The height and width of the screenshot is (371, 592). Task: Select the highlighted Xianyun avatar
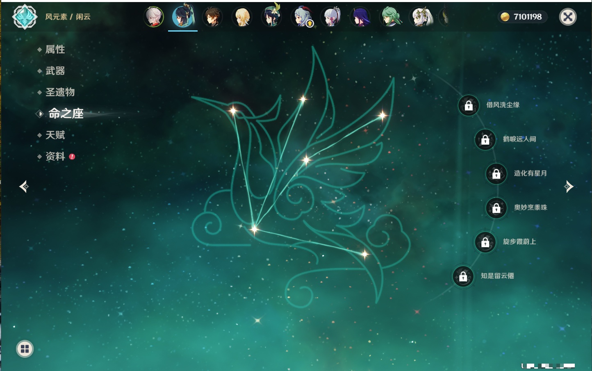click(183, 16)
